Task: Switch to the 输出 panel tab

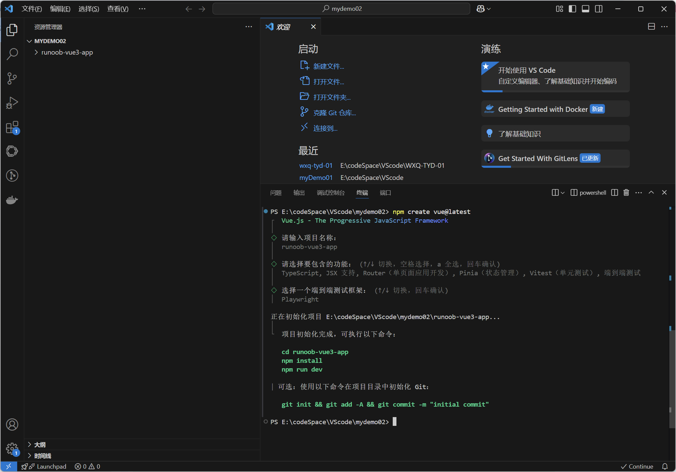Action: pyautogui.click(x=299, y=192)
